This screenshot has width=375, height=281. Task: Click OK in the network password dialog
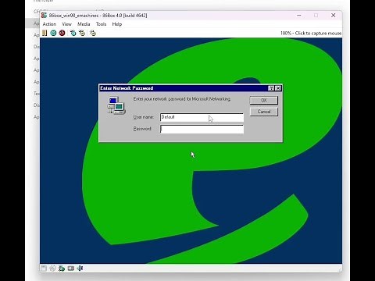point(264,100)
